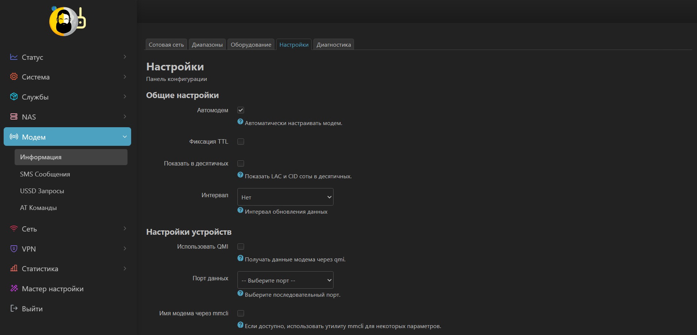
Task: Enable the Фиксация TTL checkbox
Action: (x=241, y=141)
